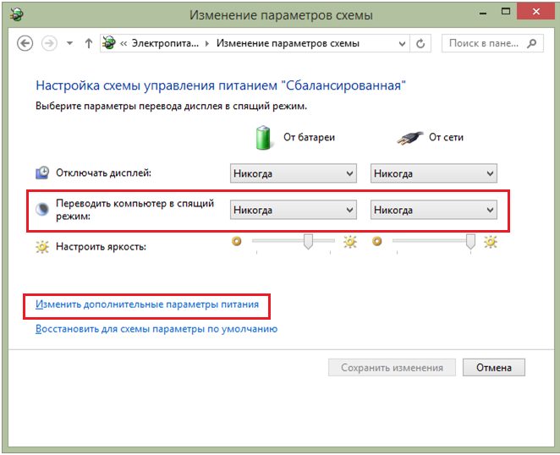
Task: Open sleep dropdown for От сети
Action: point(434,210)
